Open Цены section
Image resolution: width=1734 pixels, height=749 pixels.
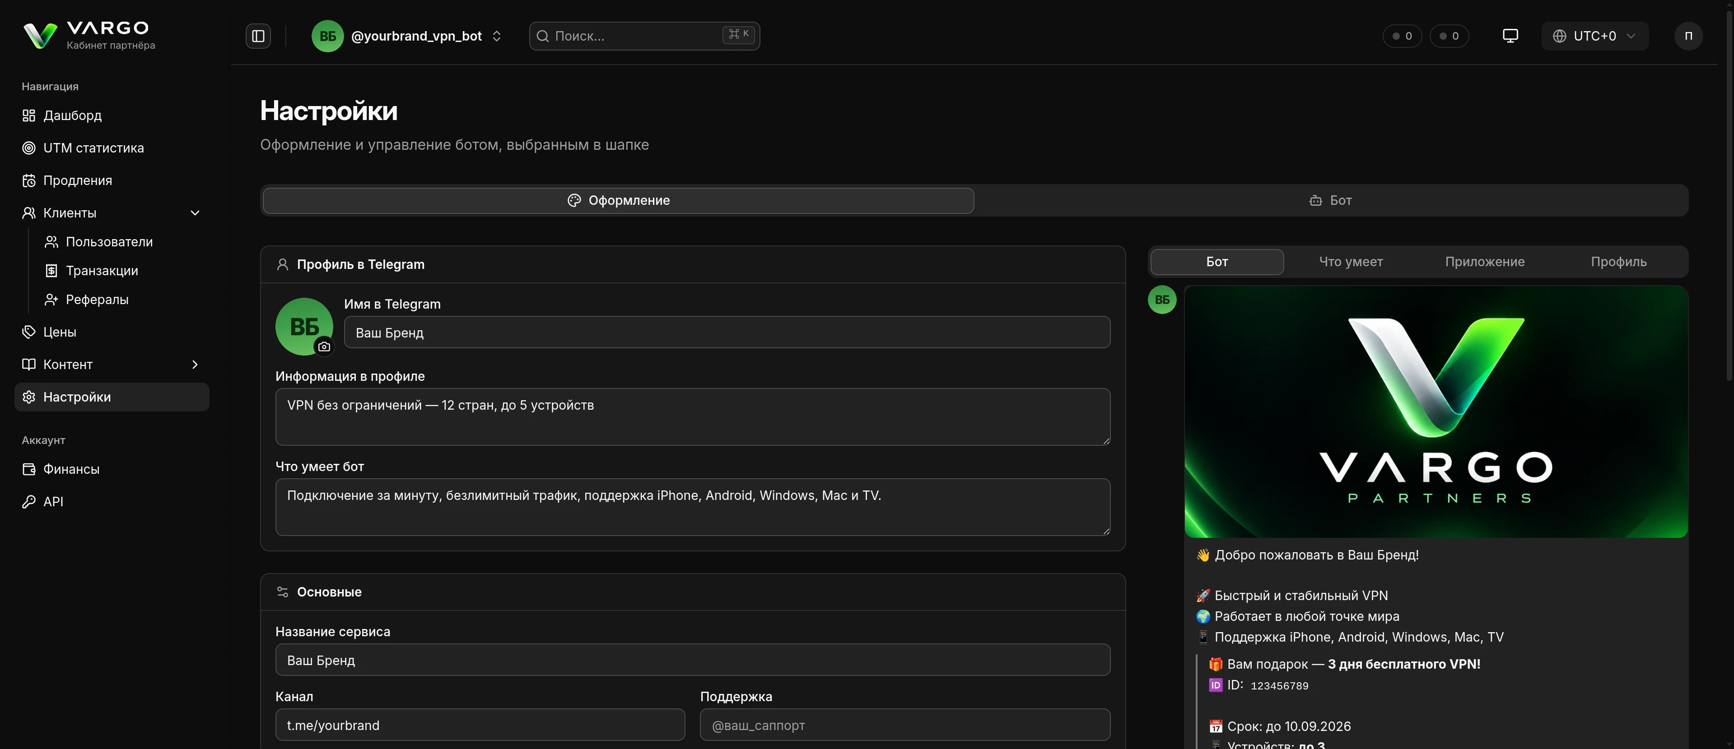(x=112, y=332)
